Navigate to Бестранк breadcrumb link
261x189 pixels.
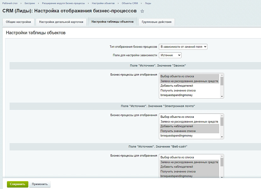(x=30, y=3)
